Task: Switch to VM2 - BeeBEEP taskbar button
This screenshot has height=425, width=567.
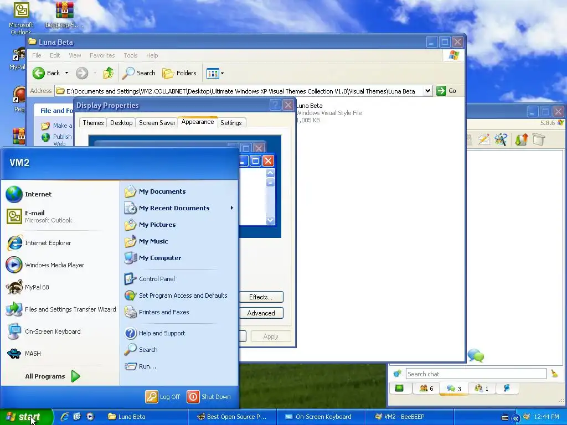Action: (x=409, y=417)
